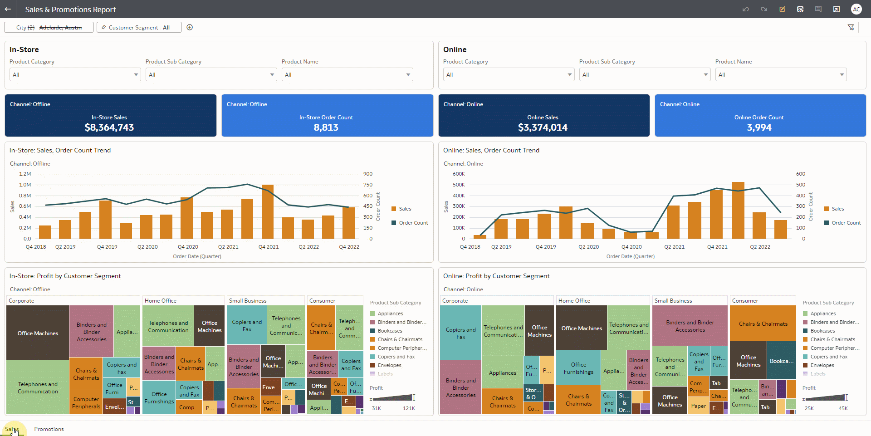Open the filter bar settings icon
The width and height of the screenshot is (871, 436).
pyautogui.click(x=851, y=27)
